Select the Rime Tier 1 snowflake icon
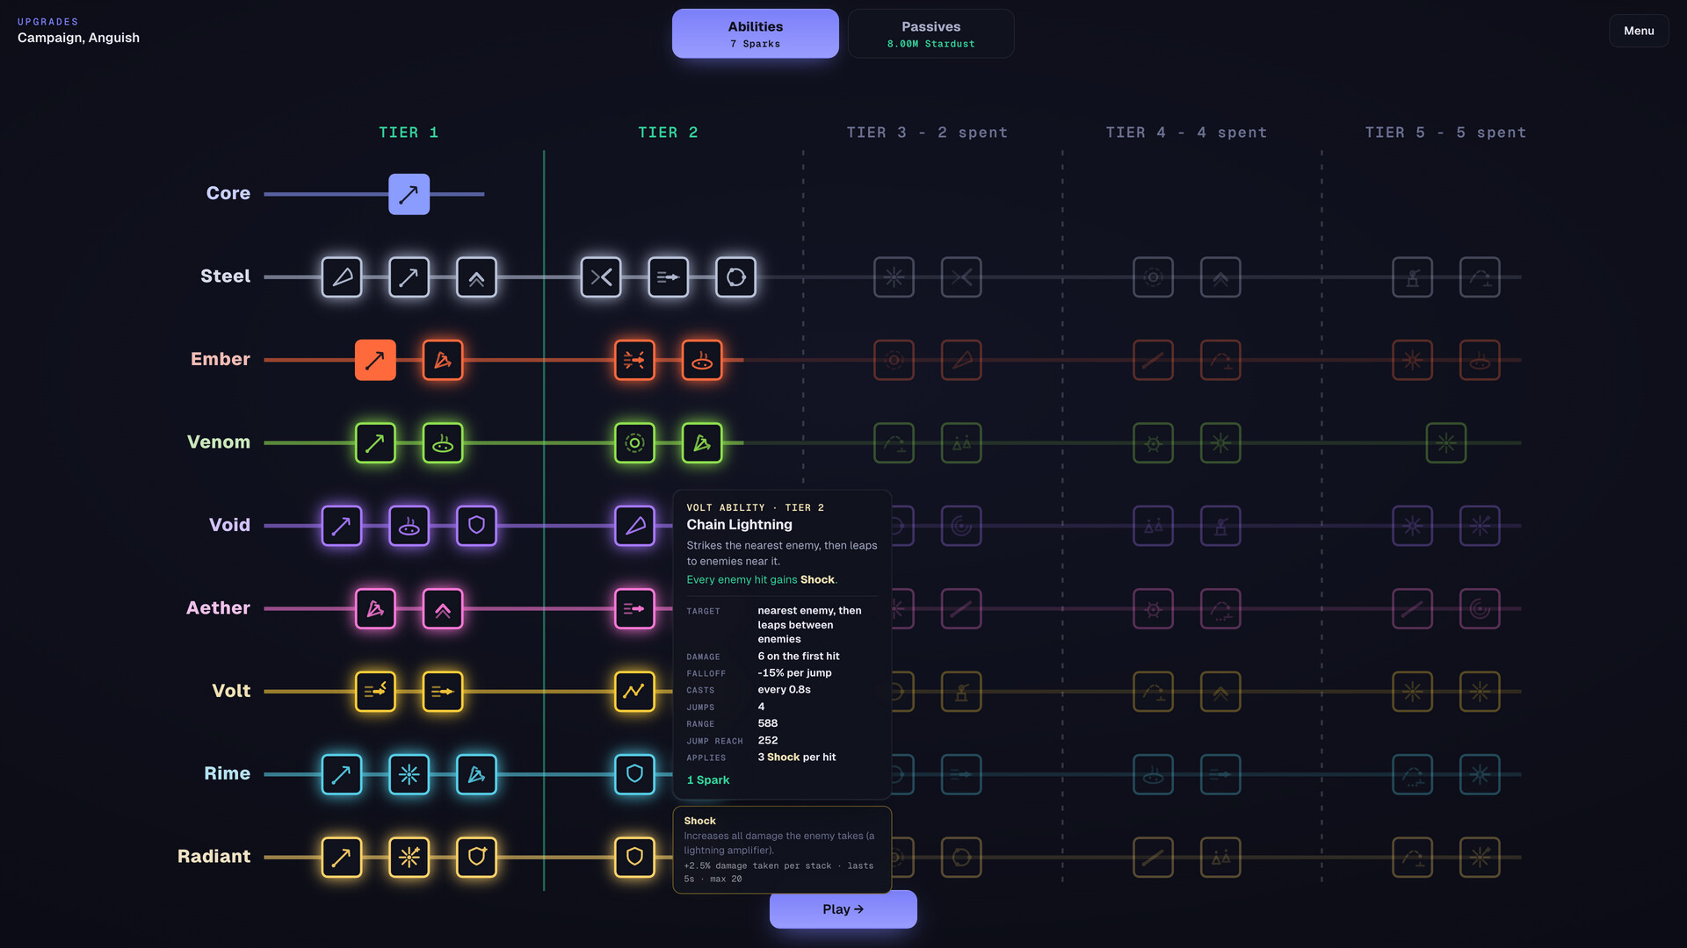 click(409, 775)
